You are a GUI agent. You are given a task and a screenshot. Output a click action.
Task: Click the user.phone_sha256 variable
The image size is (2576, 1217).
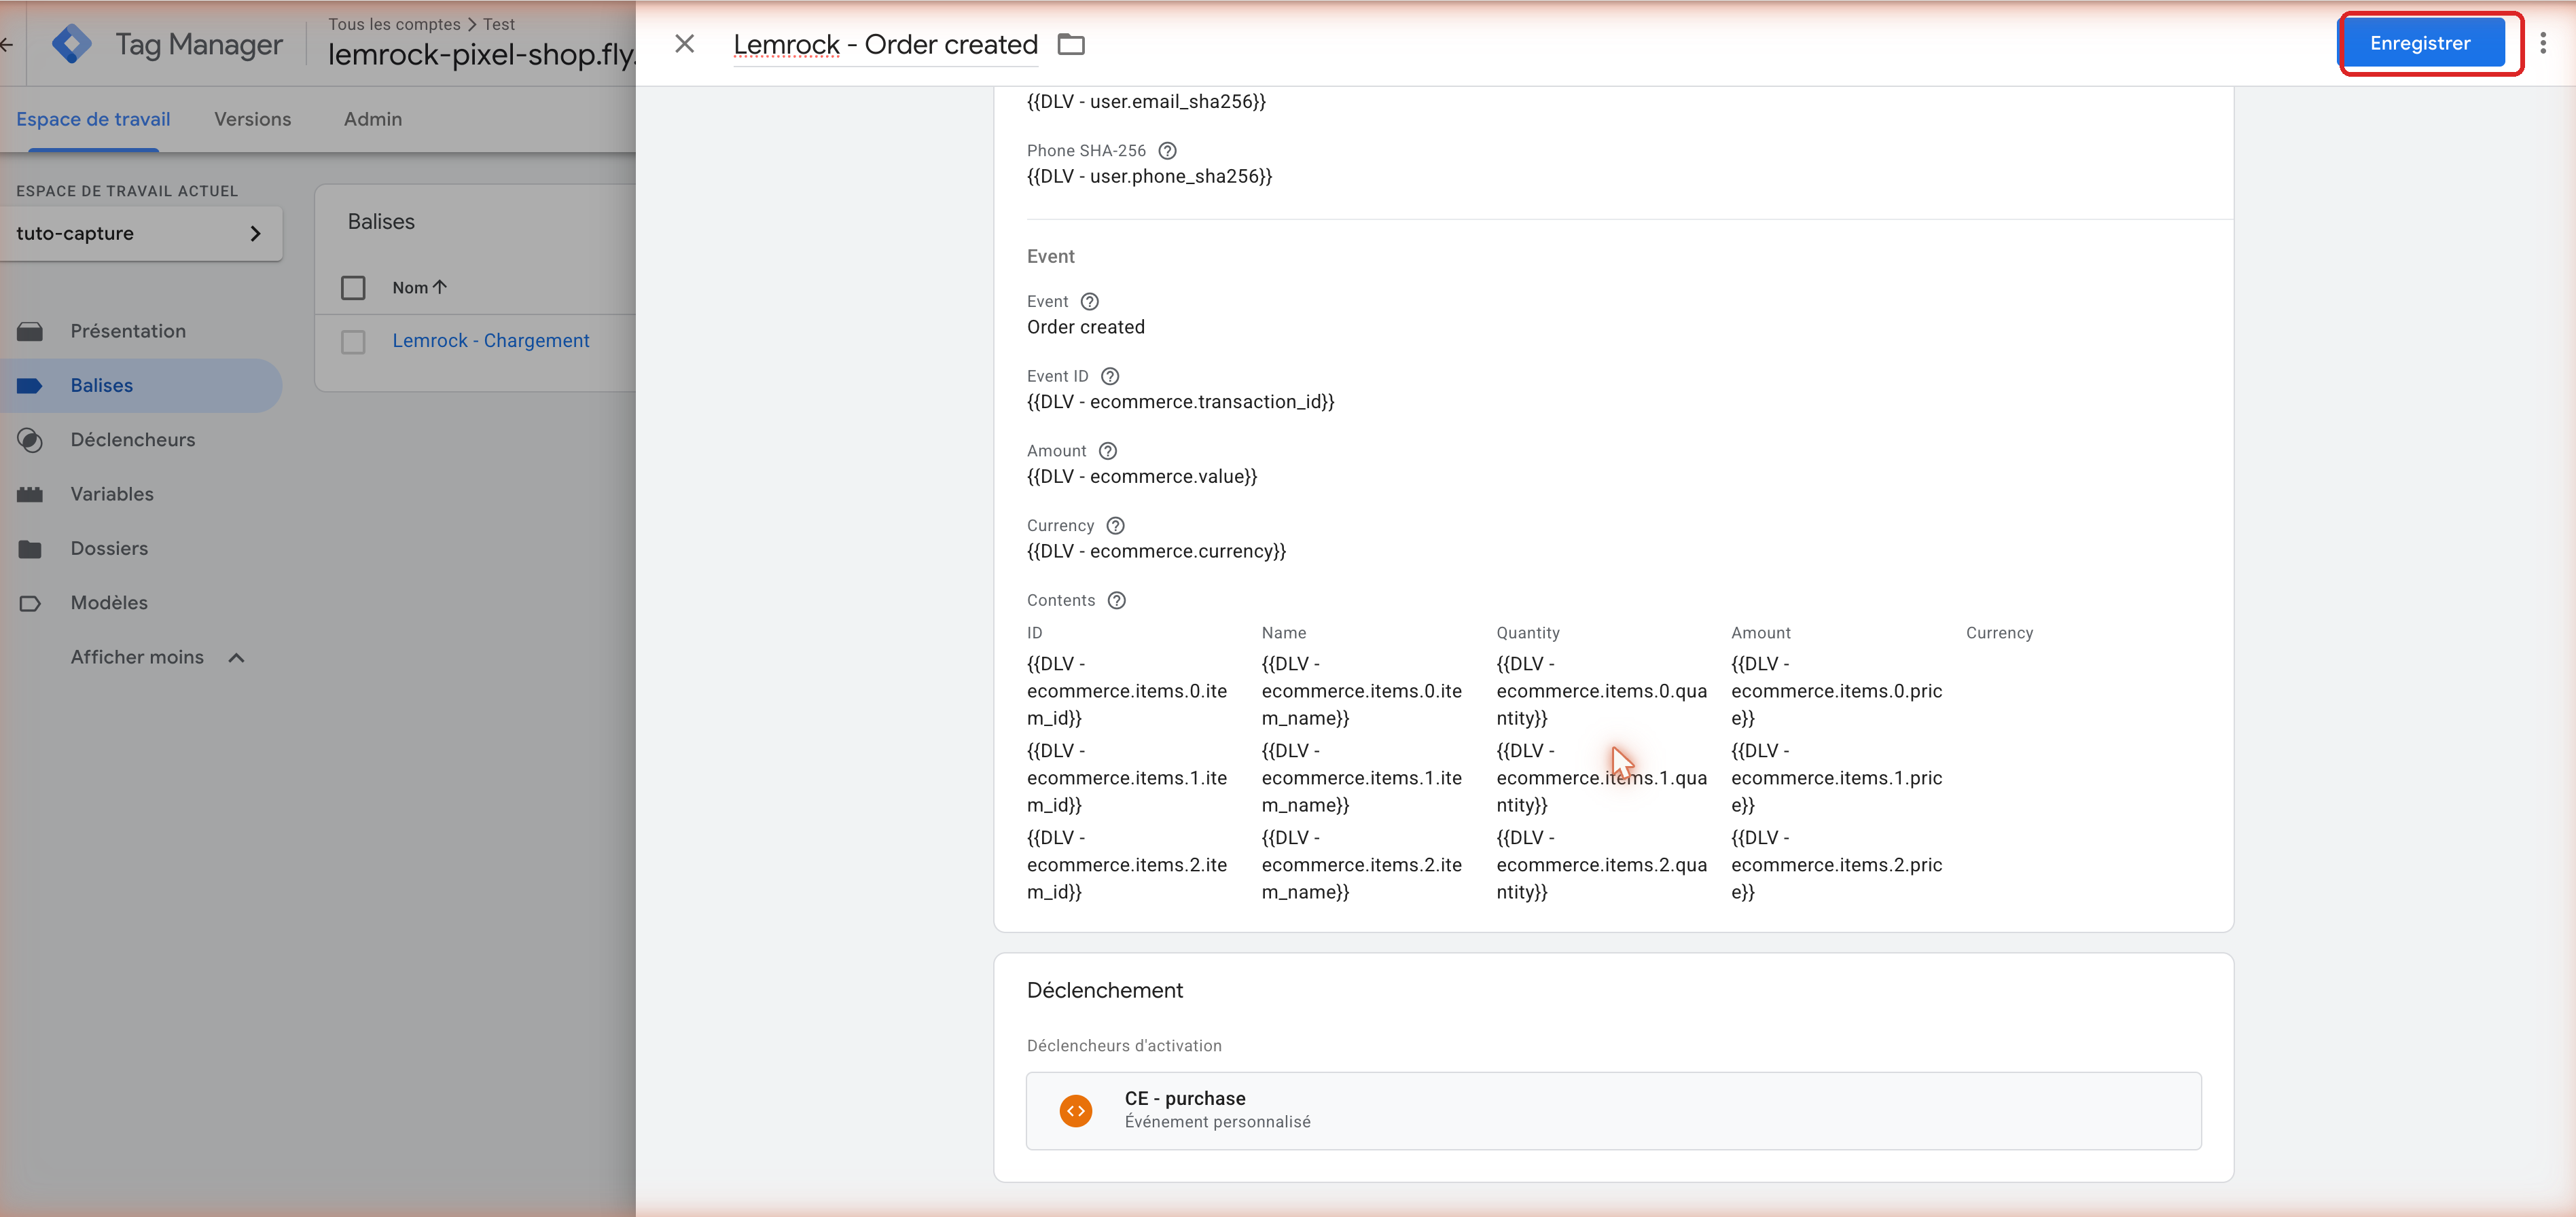pos(1149,177)
